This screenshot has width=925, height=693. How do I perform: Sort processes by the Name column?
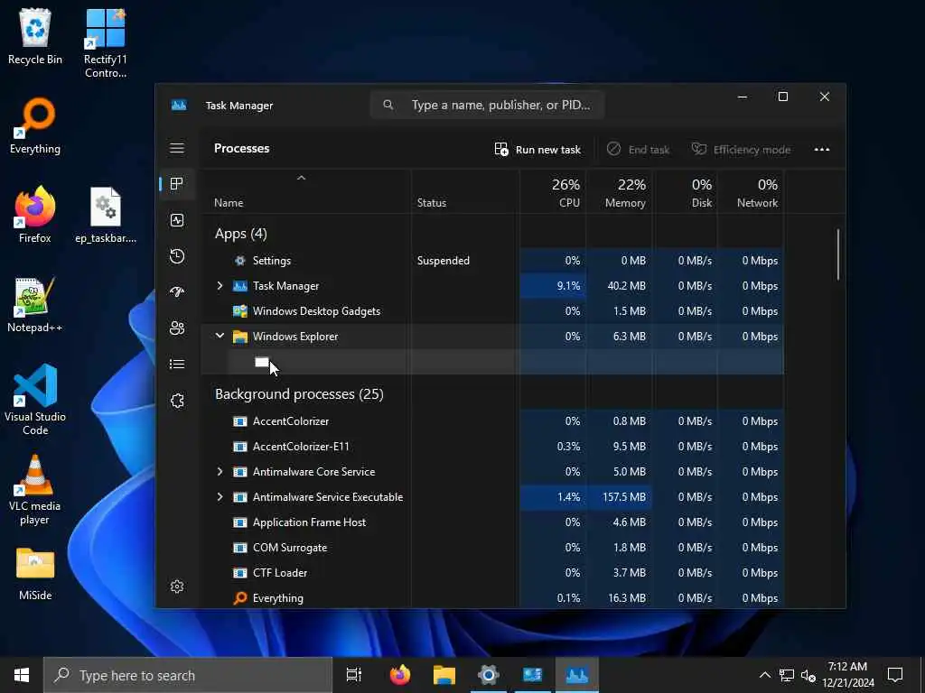pos(305,193)
